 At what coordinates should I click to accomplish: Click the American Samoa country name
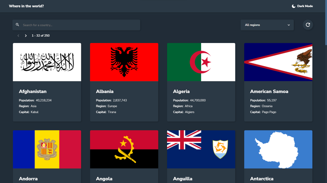[x=269, y=91]
